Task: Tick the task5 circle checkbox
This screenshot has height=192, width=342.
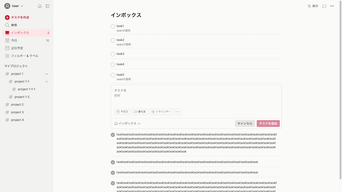Action: click(113, 75)
